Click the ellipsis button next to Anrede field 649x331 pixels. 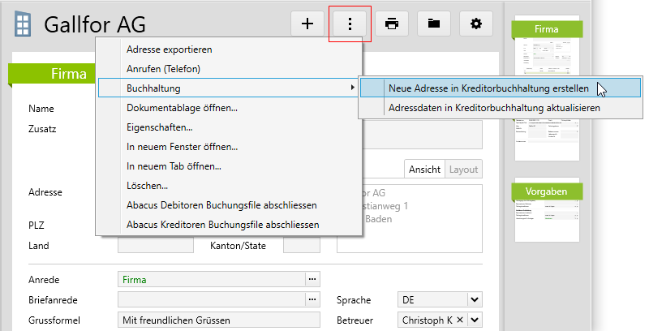click(312, 279)
